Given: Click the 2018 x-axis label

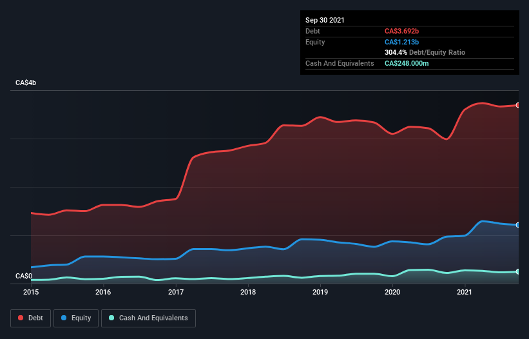Looking at the screenshot, I should [248, 292].
